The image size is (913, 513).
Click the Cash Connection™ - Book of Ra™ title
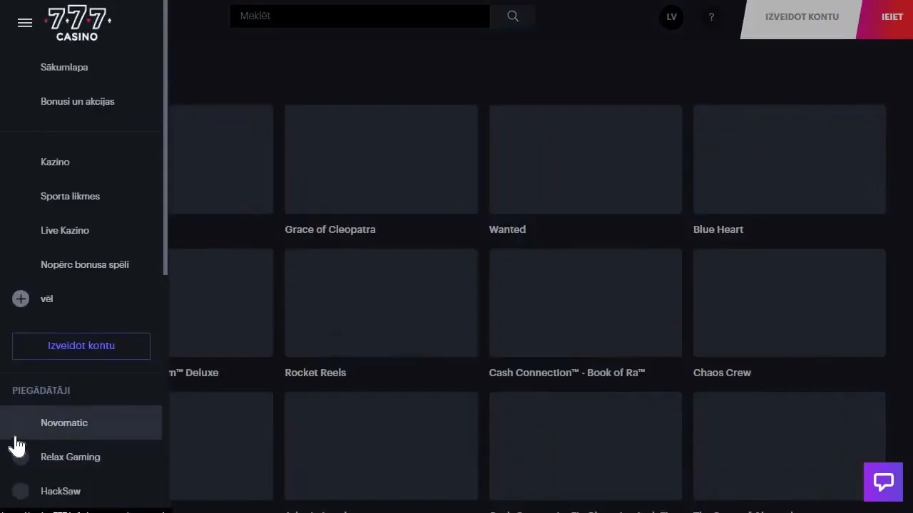coord(567,373)
